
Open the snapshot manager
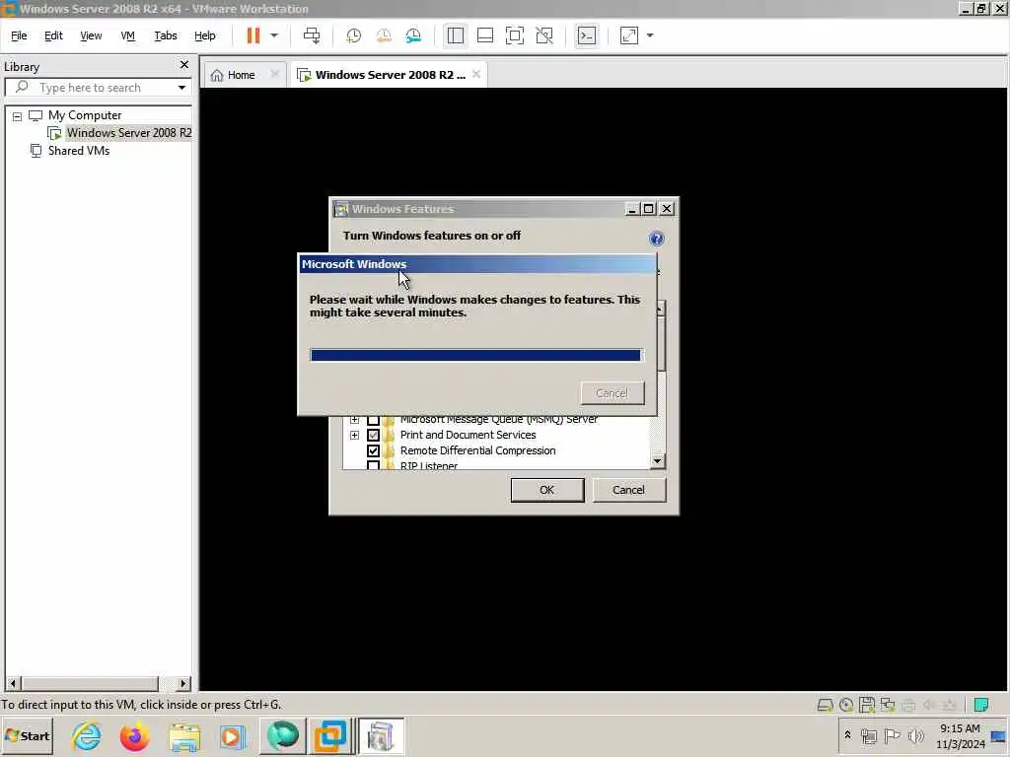(413, 35)
